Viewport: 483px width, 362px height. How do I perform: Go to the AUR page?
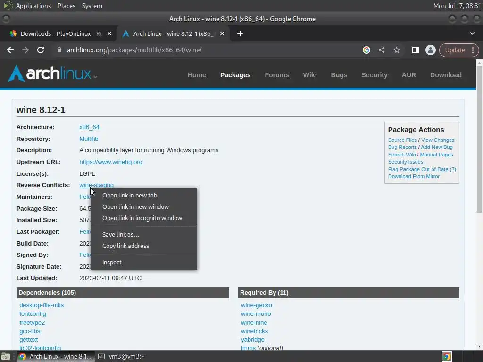click(409, 75)
